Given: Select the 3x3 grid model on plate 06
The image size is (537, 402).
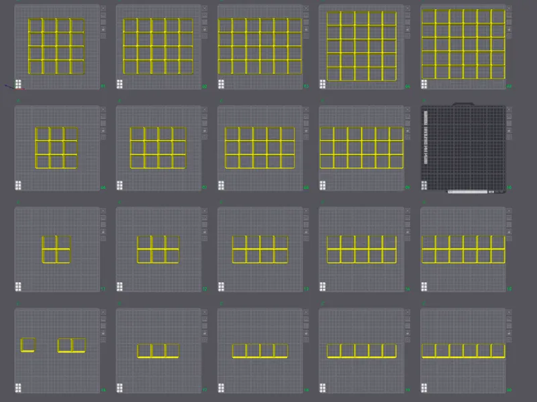Looking at the screenshot, I should click(x=56, y=147).
